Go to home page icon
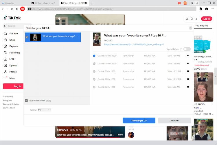Image resolution: width=217 pixels, height=145 pixels. pos(17,9)
